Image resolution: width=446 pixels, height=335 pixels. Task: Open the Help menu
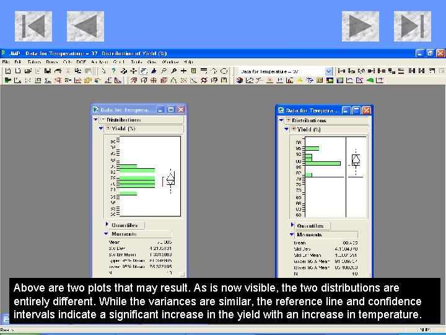pos(188,62)
